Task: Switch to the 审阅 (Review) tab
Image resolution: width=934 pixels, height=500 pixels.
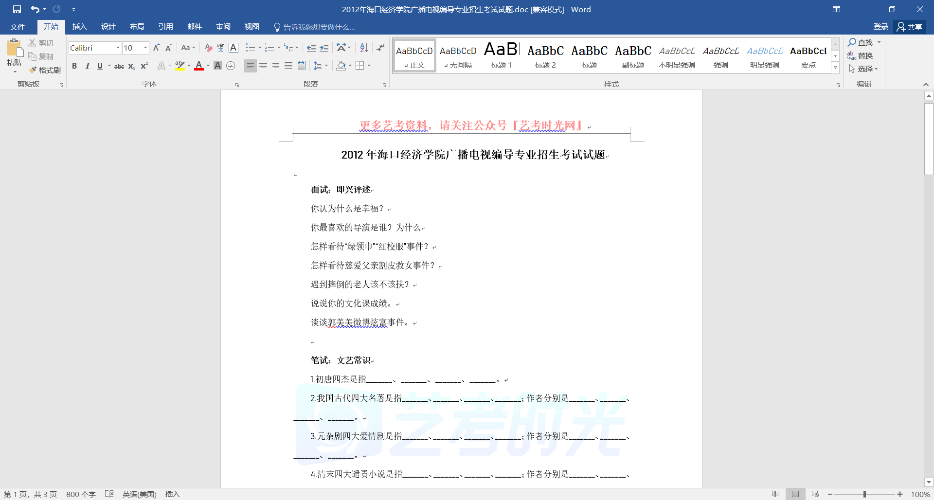Action: pyautogui.click(x=223, y=27)
